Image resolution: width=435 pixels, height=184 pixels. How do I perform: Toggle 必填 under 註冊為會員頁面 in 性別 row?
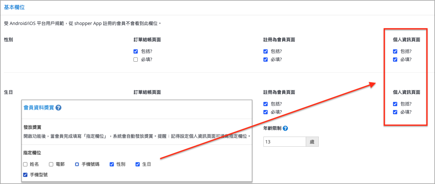(x=266, y=59)
